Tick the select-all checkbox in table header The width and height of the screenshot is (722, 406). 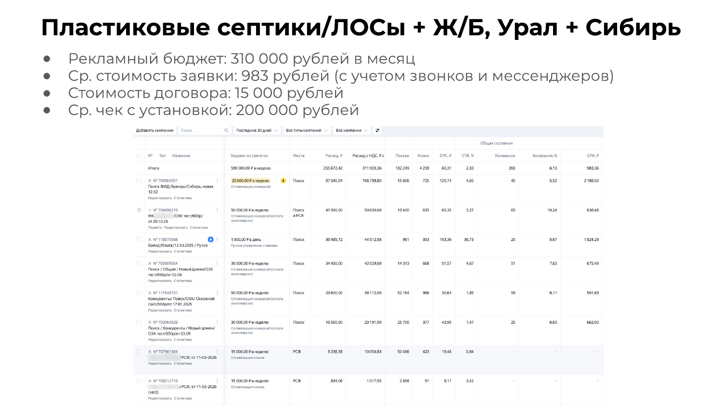(139, 156)
